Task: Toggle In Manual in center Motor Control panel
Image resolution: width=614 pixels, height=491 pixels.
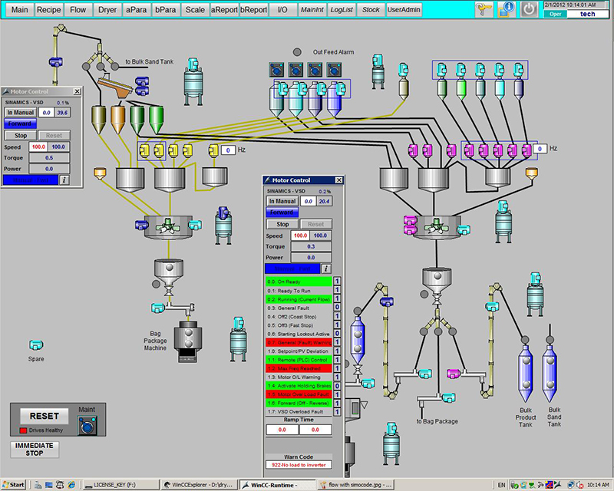Action: pos(281,201)
